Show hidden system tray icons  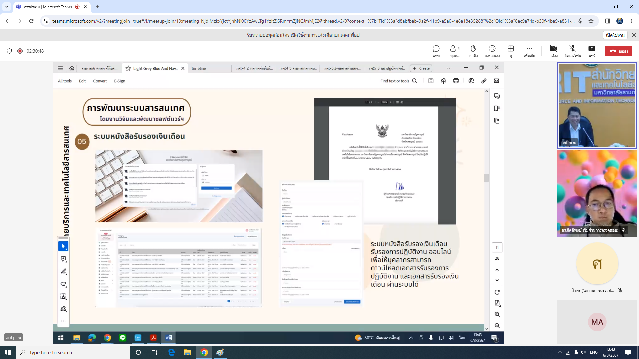560,352
